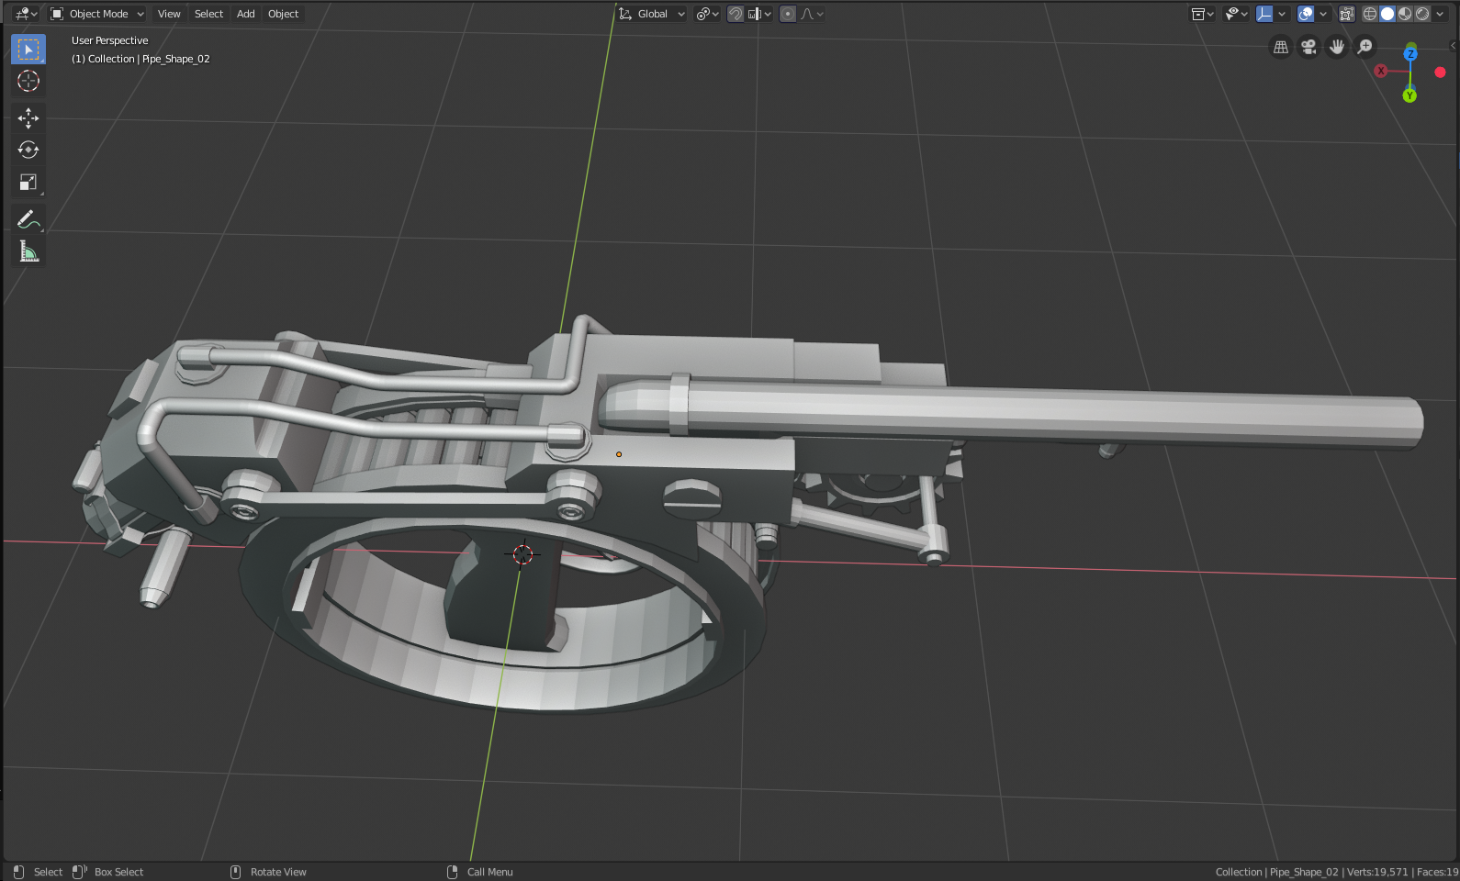Toggle proportional editing
This screenshot has height=881, width=1460.
point(788,14)
